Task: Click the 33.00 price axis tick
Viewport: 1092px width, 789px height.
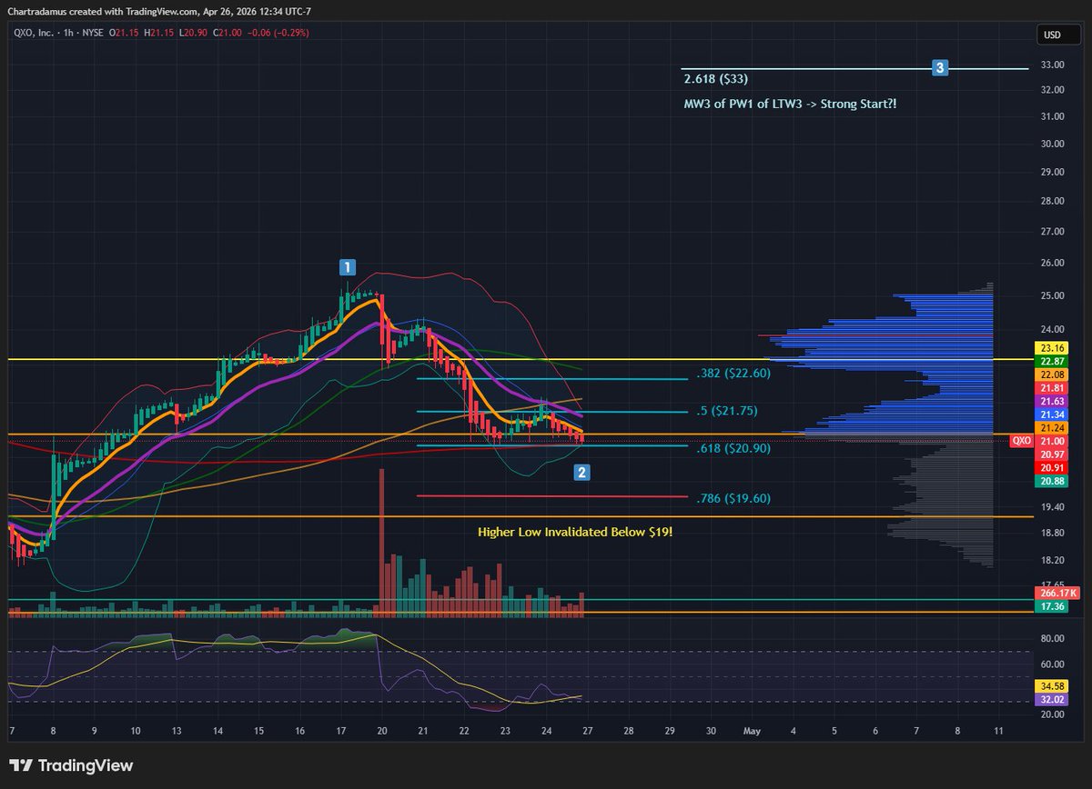Action: click(1054, 65)
